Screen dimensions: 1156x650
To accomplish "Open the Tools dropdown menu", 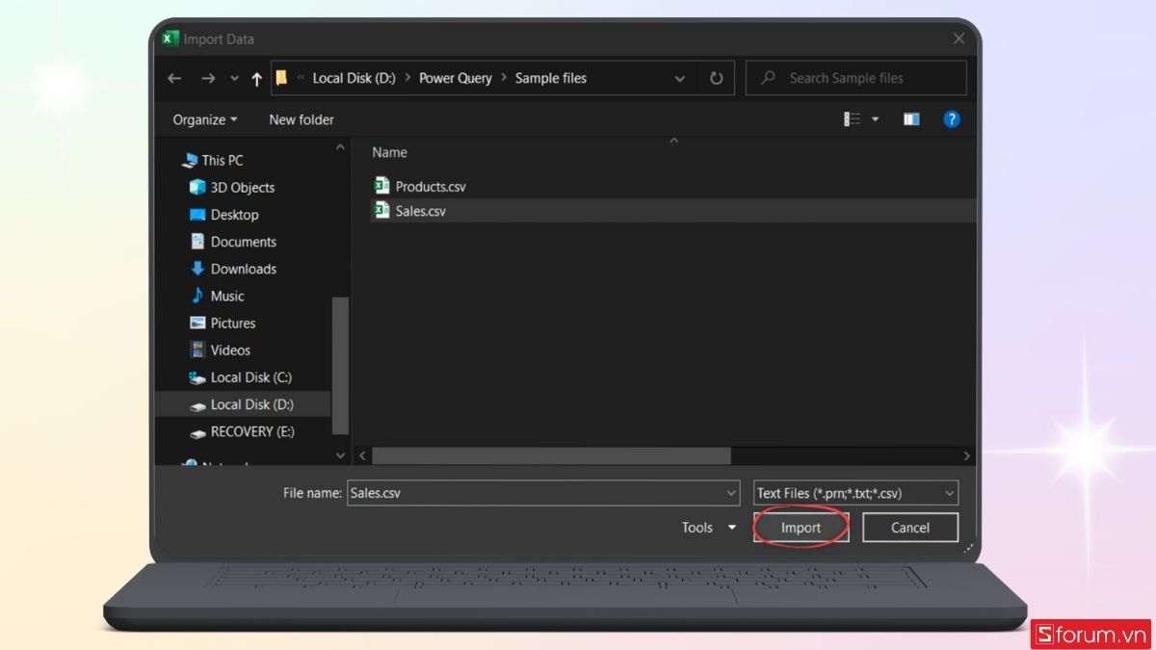I will point(708,528).
